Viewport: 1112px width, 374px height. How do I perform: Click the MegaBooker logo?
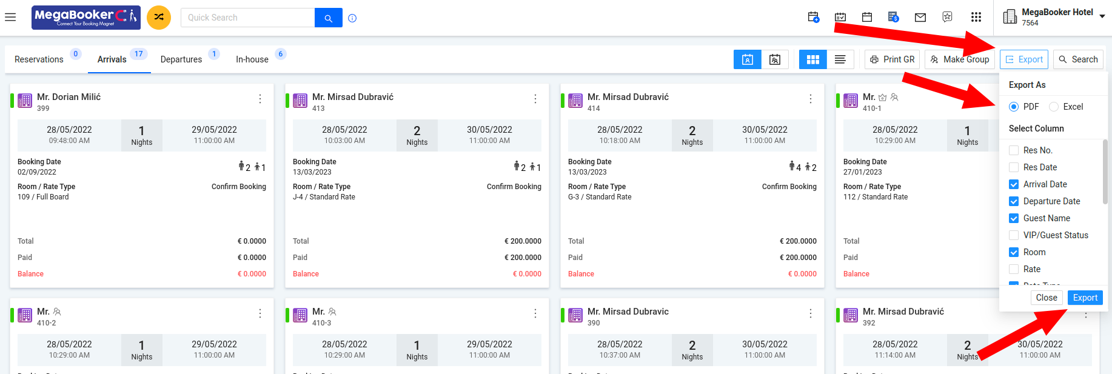pos(86,18)
